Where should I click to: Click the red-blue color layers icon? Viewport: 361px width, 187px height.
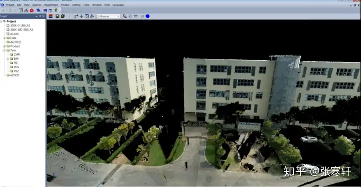(x=51, y=16)
